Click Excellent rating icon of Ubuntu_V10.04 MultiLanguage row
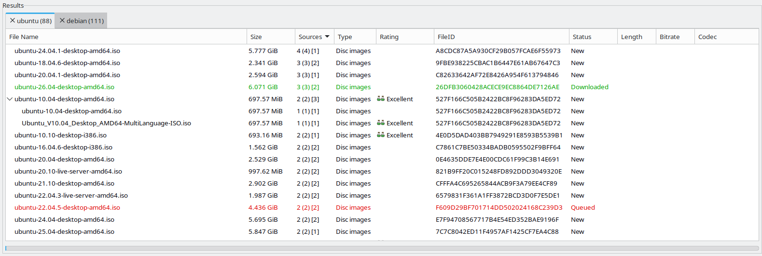 [x=381, y=123]
